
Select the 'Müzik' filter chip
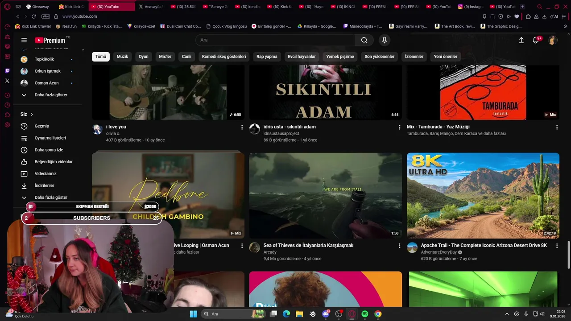click(122, 57)
